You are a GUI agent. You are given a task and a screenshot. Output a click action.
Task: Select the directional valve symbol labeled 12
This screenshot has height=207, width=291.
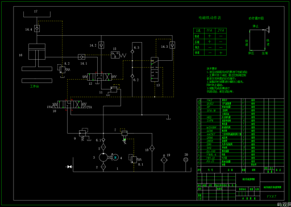(99, 77)
